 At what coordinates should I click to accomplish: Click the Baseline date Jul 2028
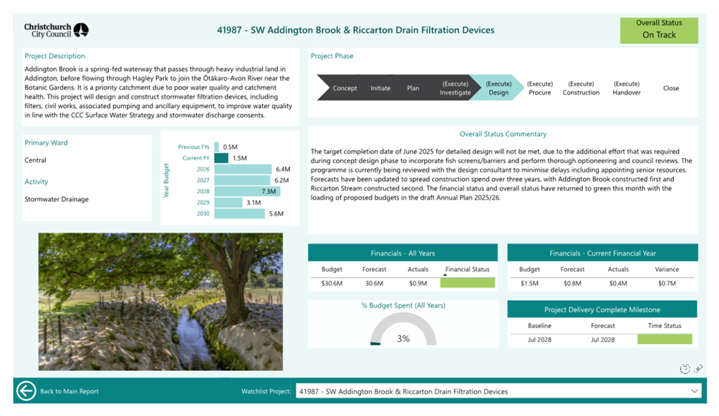click(539, 340)
